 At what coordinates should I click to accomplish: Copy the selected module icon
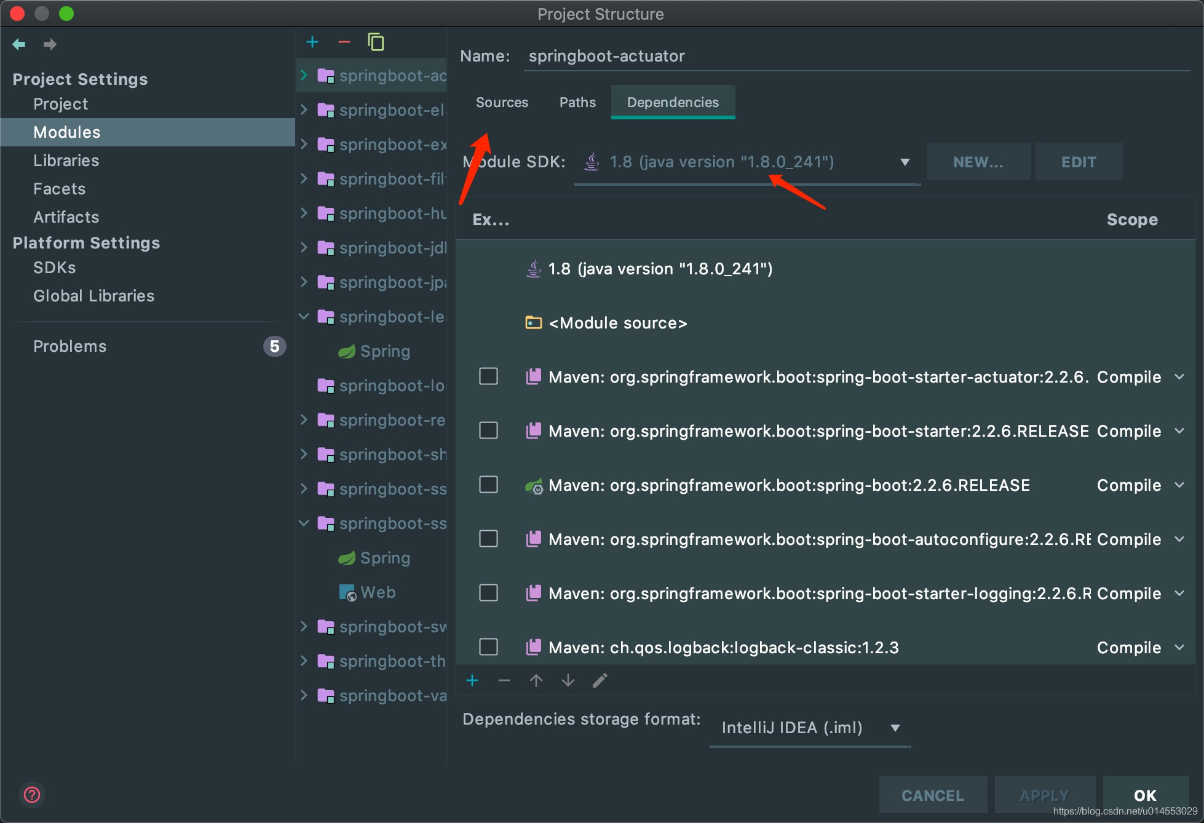point(376,42)
